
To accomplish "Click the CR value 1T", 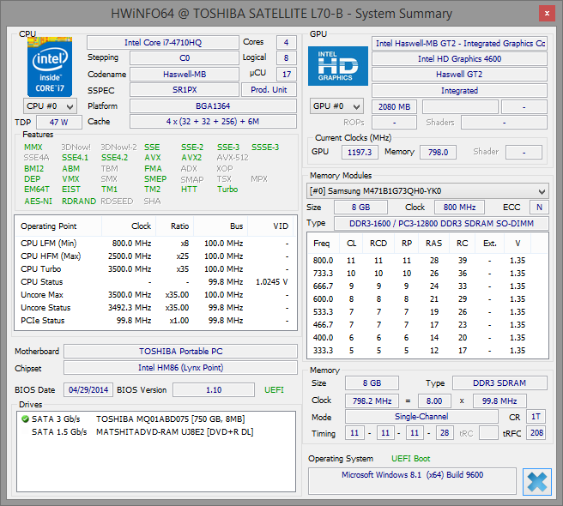I will (536, 417).
